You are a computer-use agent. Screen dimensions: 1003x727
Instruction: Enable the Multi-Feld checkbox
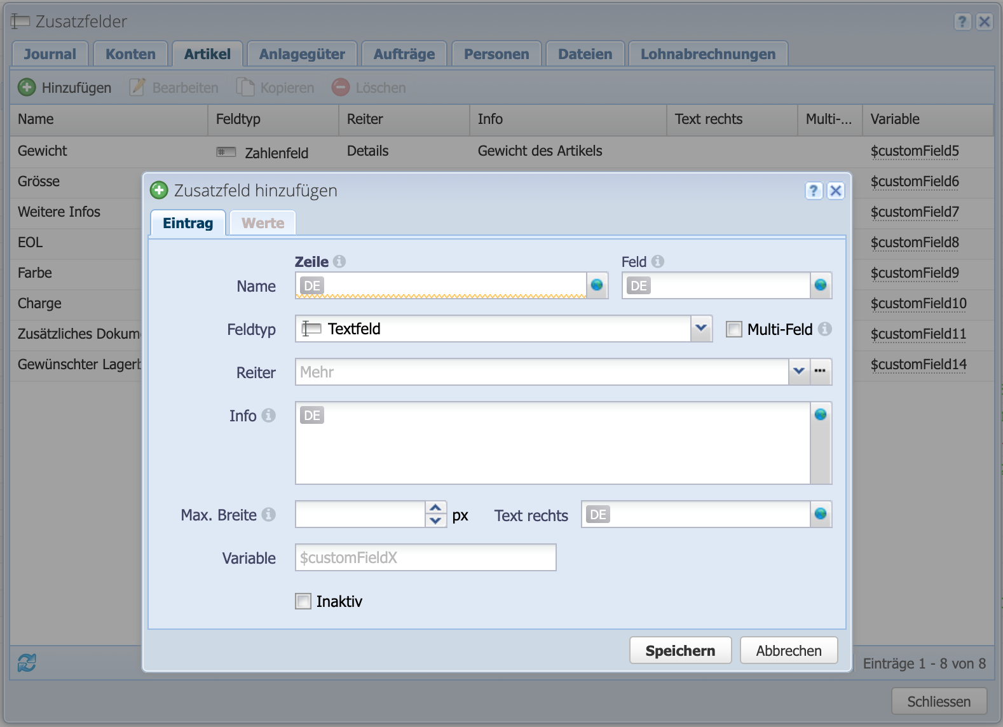pyautogui.click(x=734, y=329)
